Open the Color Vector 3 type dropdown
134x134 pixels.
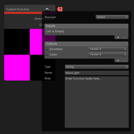pyautogui.click(x=108, y=54)
